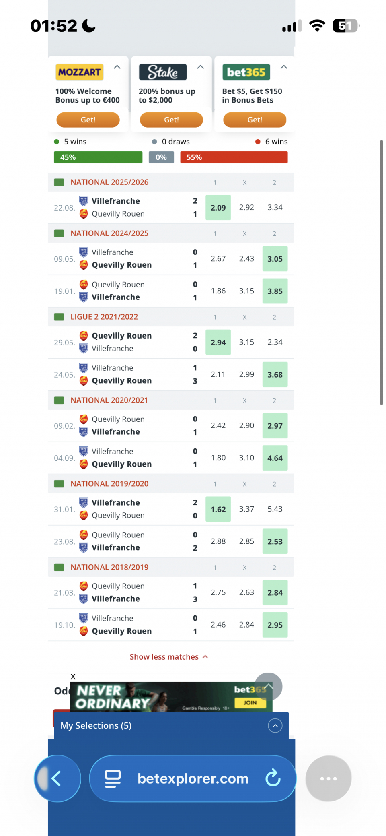Expand My Selections panel with arrow
This screenshot has width=386, height=836.
[x=275, y=725]
